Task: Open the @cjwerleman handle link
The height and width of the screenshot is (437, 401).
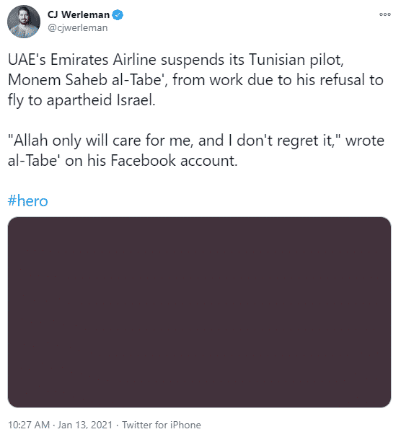Action: pyautogui.click(x=77, y=28)
